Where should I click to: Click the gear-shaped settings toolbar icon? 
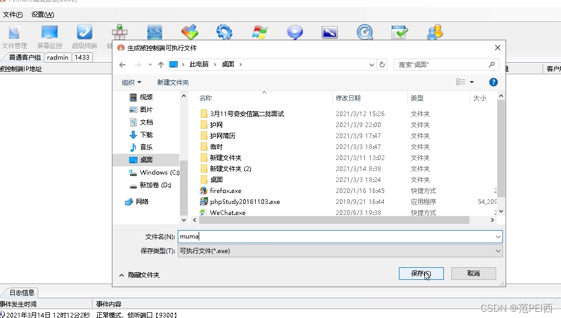[x=224, y=32]
